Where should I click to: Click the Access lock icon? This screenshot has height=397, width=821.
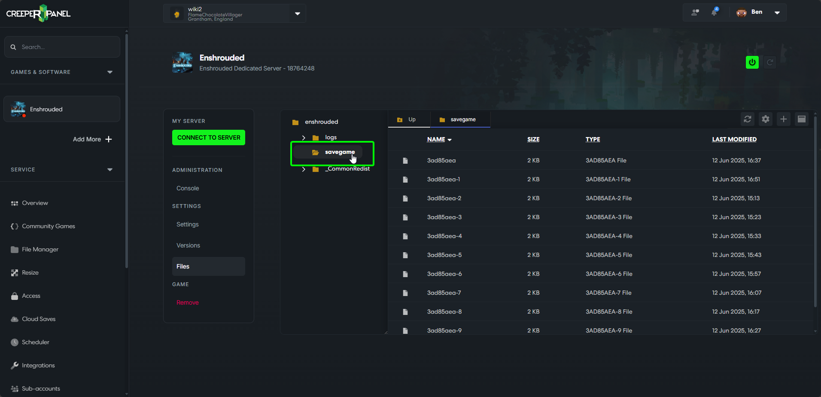(x=15, y=296)
